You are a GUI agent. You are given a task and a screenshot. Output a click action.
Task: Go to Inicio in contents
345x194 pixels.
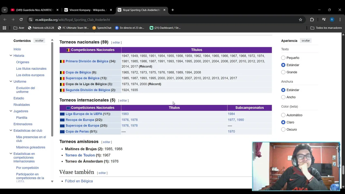coord(17,49)
